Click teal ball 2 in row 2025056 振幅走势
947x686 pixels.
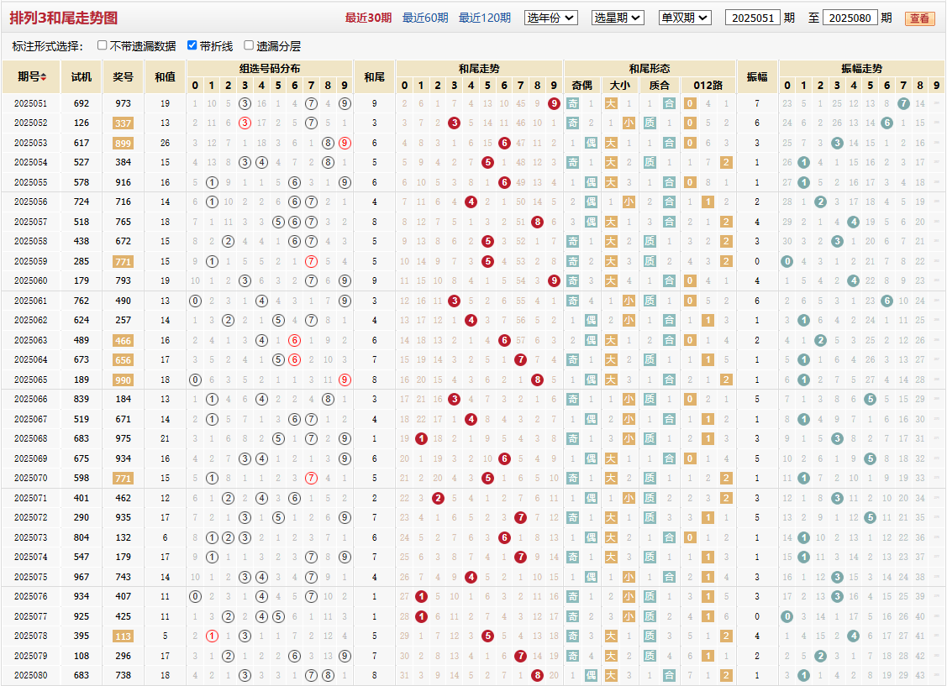pyautogui.click(x=820, y=202)
